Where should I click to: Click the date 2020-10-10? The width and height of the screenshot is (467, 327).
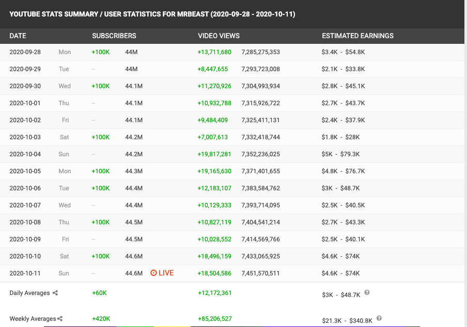pos(25,256)
